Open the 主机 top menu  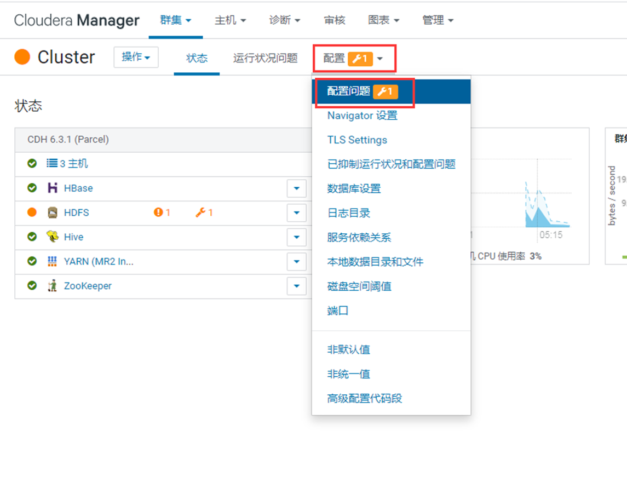pos(231,20)
